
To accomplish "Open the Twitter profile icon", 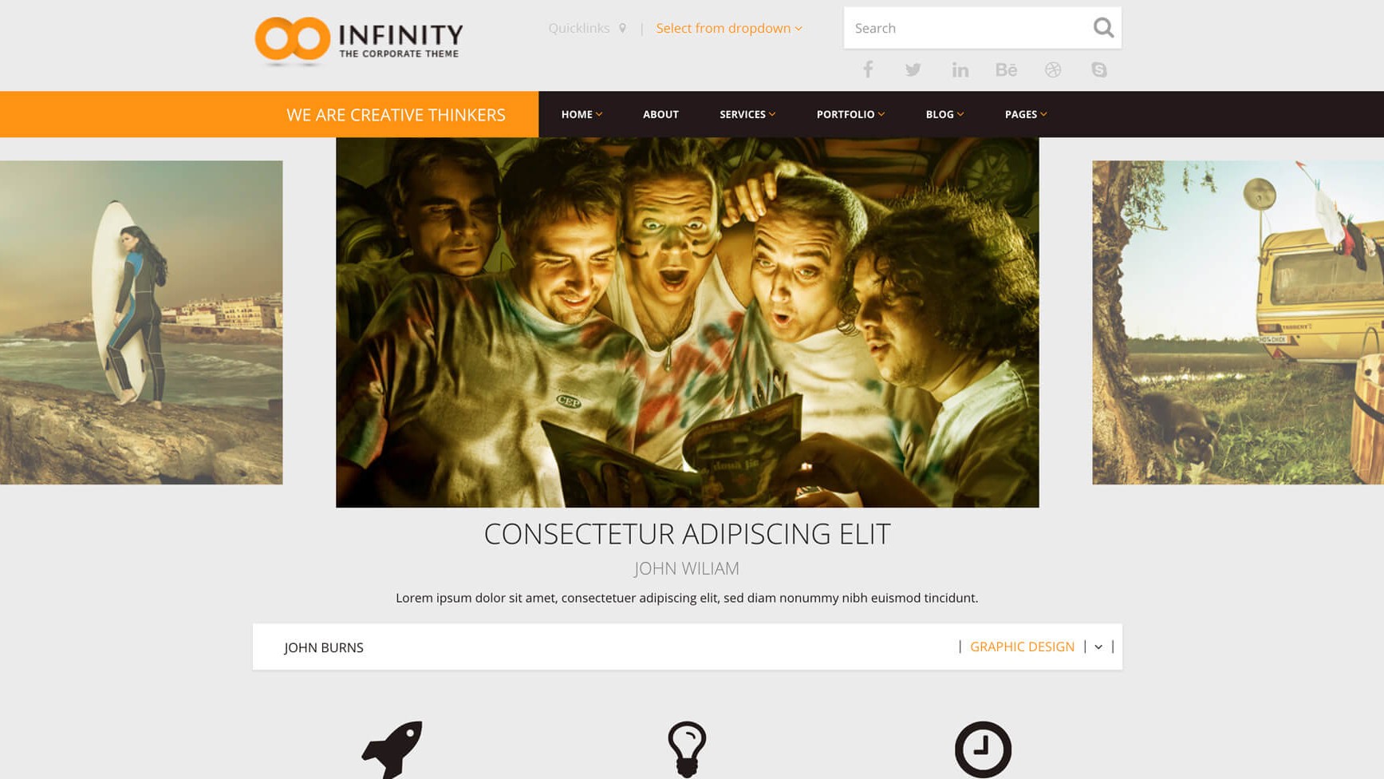I will [913, 70].
